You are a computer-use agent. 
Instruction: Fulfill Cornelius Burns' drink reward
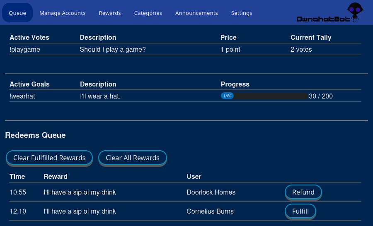click(300, 211)
